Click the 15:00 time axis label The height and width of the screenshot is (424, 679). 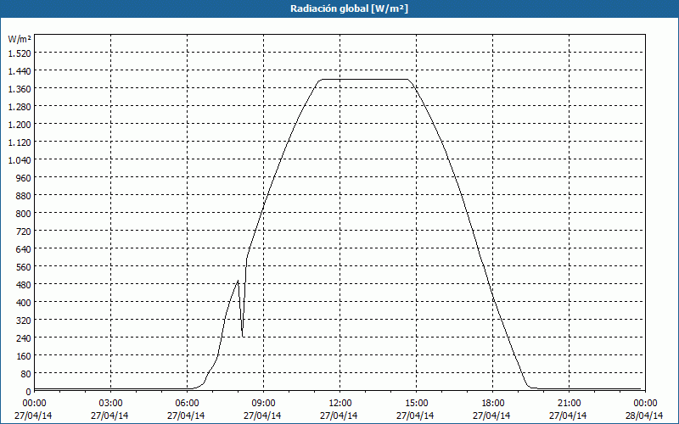(x=416, y=404)
